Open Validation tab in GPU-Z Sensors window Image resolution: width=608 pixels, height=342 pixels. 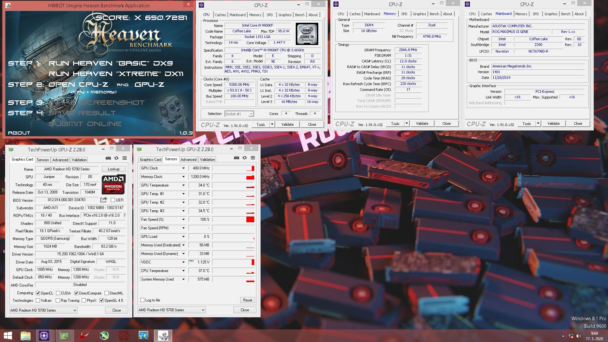click(207, 160)
